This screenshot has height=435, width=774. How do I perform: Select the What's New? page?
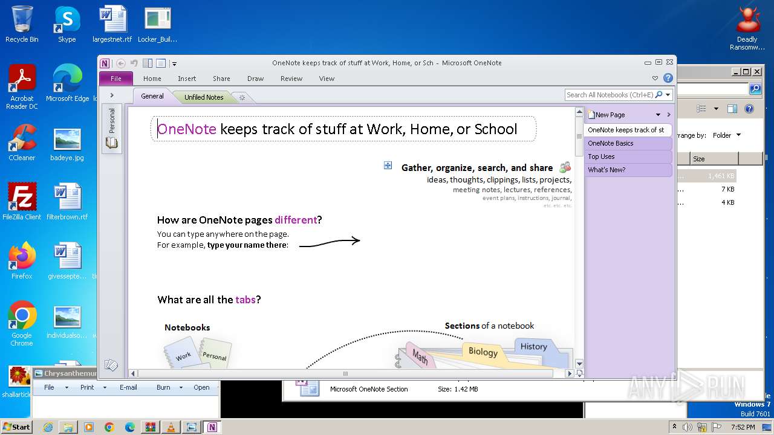click(x=628, y=170)
